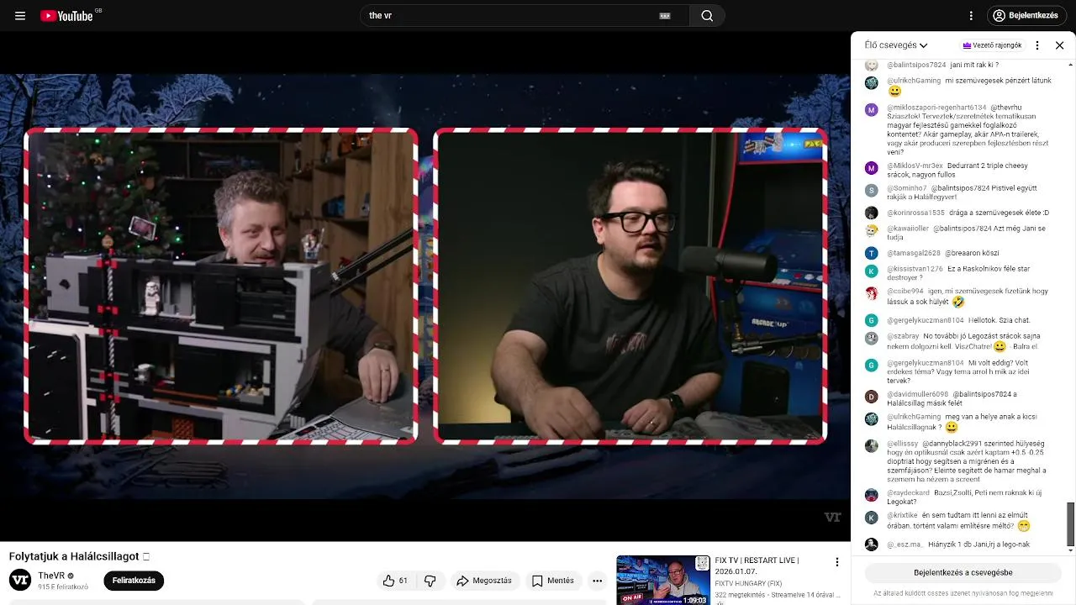Expand the Élő csevegés chat mode dropdown

click(x=896, y=45)
